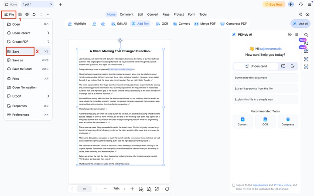314x196 pixels.
Task: Choose Save as in the File menu
Action: [x=28, y=60]
